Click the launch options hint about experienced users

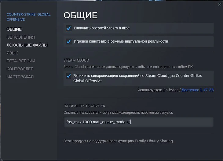[x=118, y=113]
